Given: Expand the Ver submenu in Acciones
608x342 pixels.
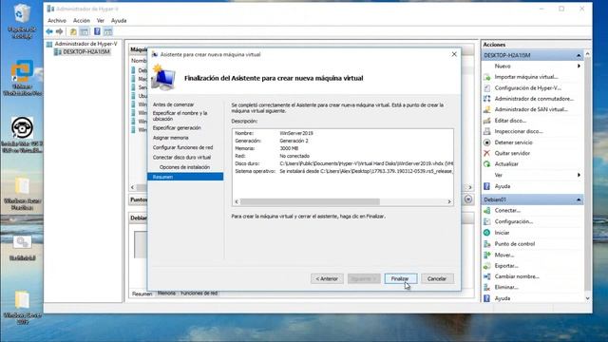Looking at the screenshot, I should click(x=579, y=175).
